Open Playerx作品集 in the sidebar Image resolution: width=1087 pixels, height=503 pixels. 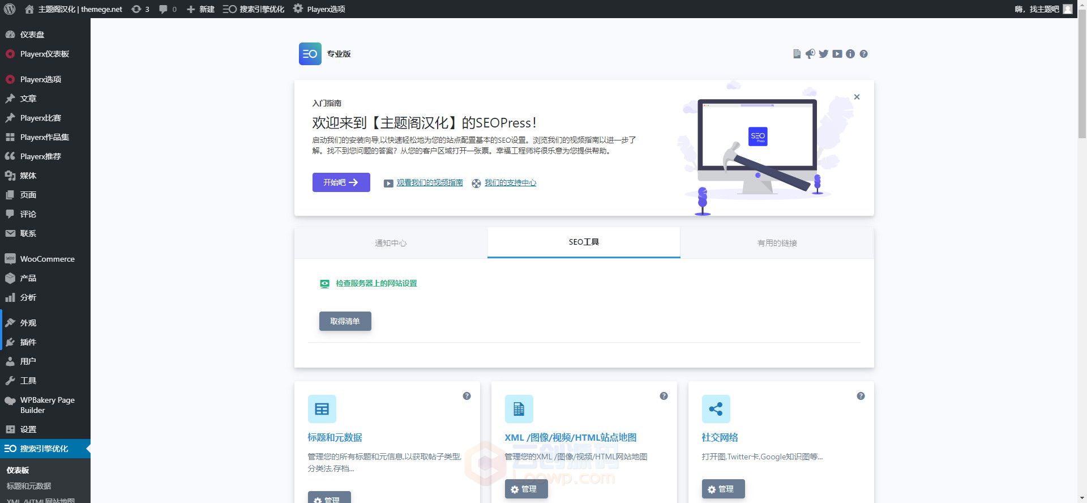tap(45, 137)
